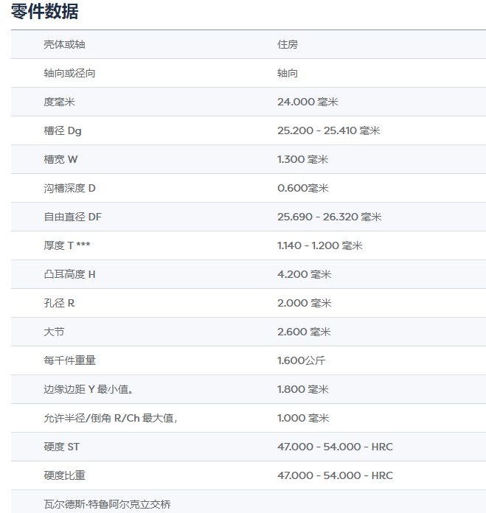Select the 允许半径/倒角 R/Ch 最大值 label
The image size is (486, 513).
(110, 418)
